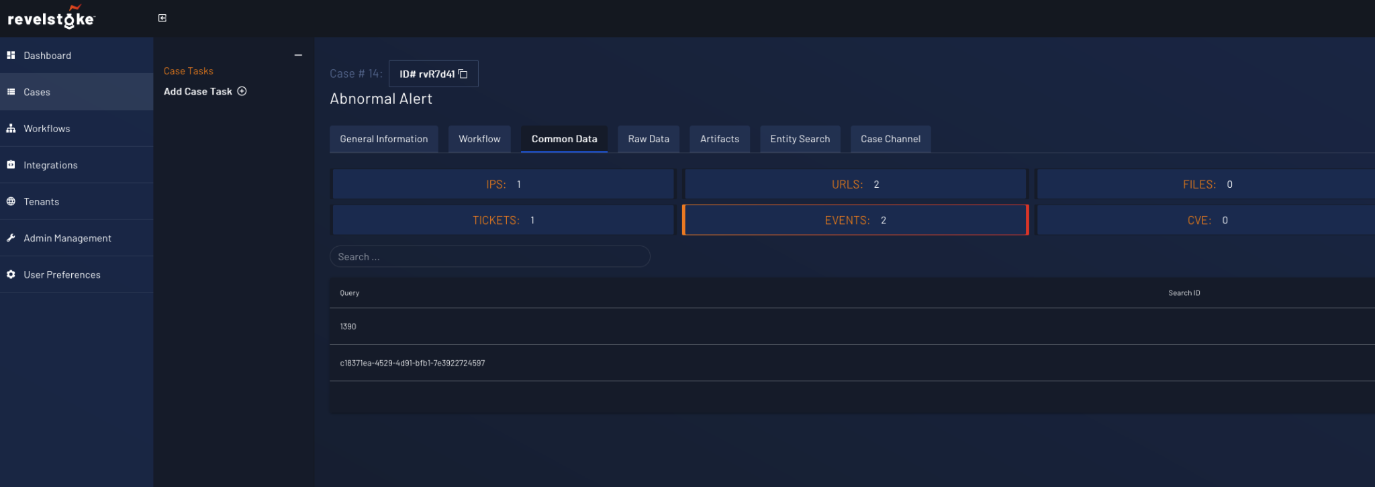Select the URLS: 2 data tile
The height and width of the screenshot is (487, 1375).
(x=855, y=184)
